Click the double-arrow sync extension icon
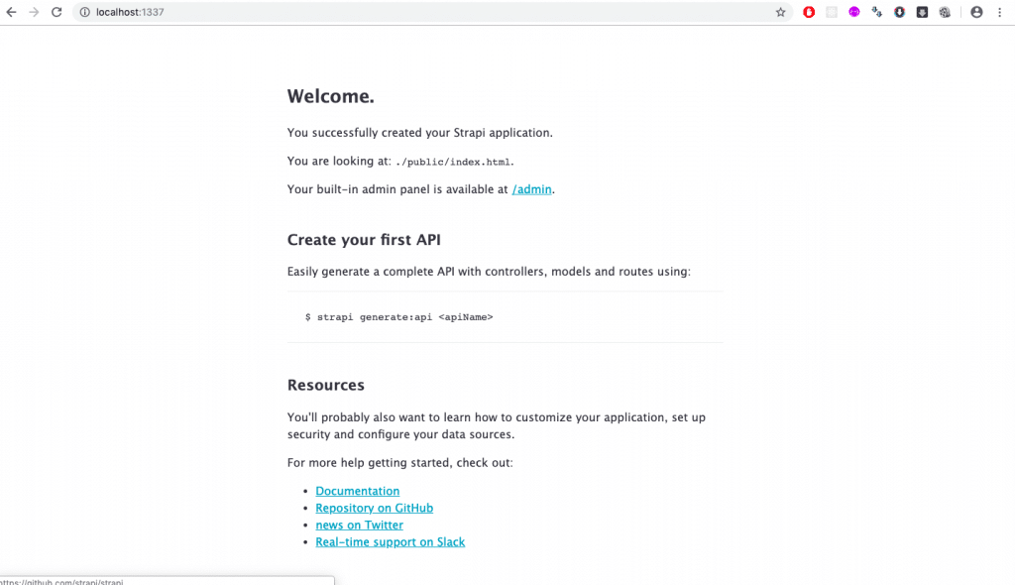 point(877,12)
